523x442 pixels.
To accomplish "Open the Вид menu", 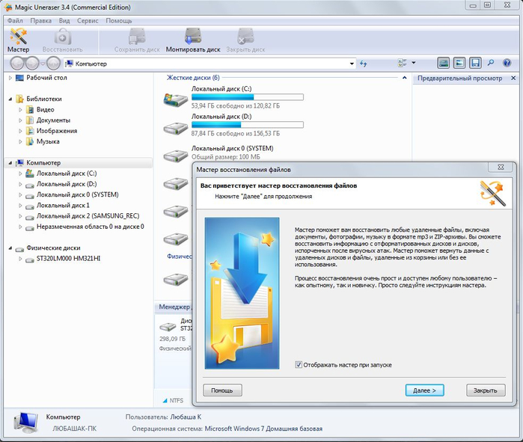I will coord(64,21).
